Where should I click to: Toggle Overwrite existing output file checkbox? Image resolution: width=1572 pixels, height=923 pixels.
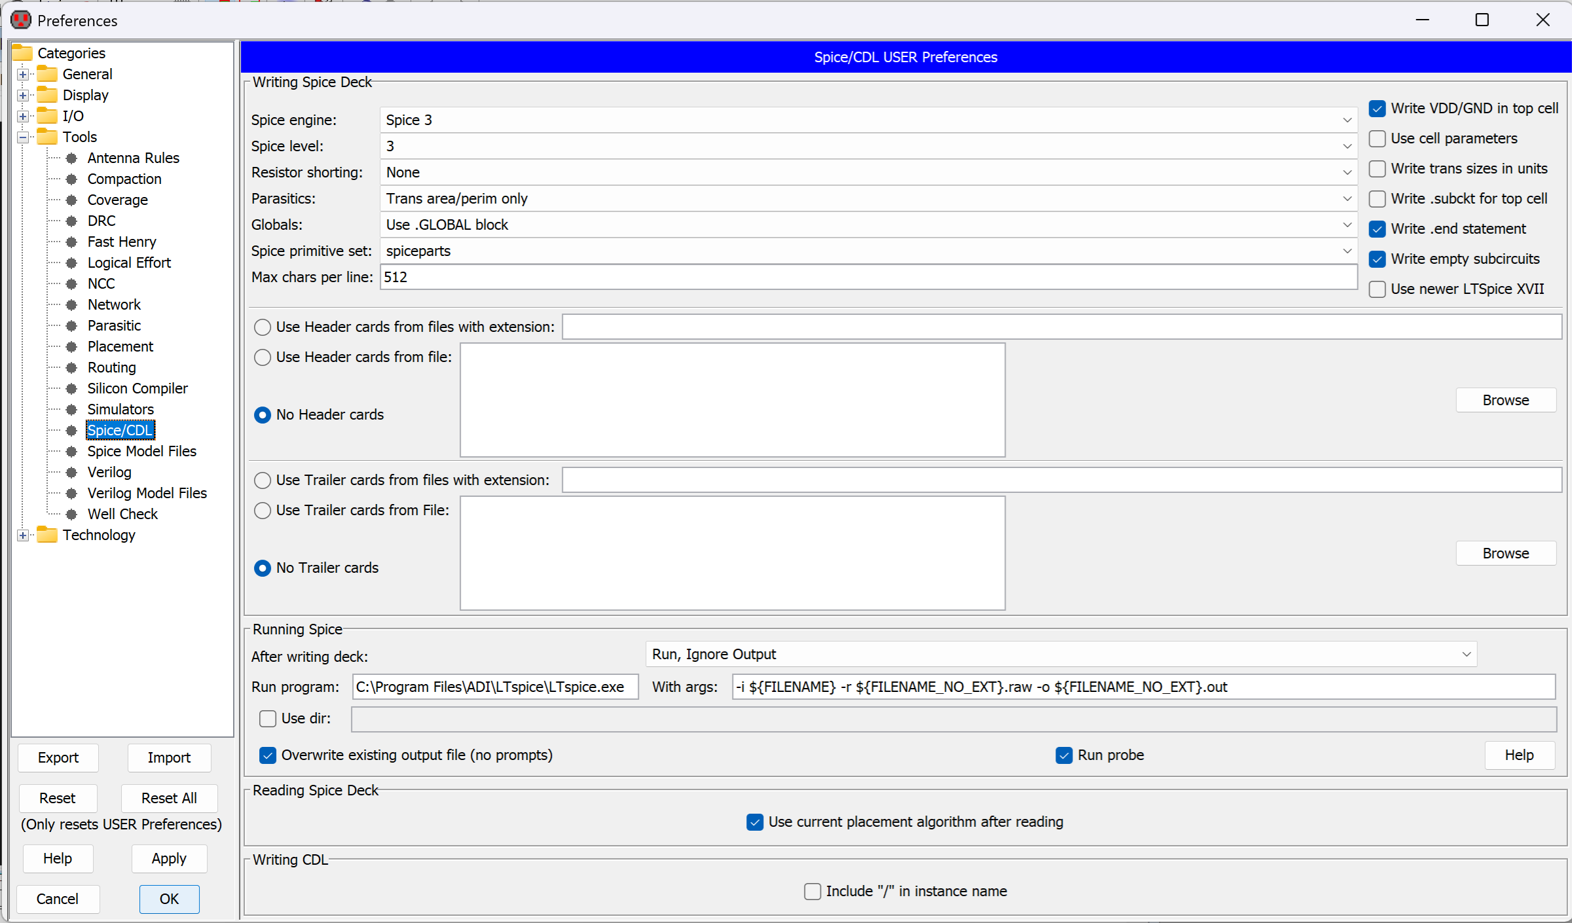coord(268,755)
